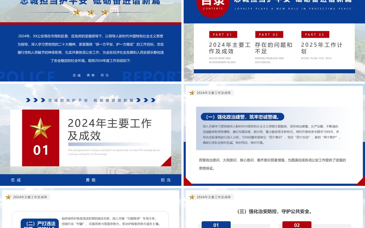The height and width of the screenshot is (228, 365).
Task: Click 担当 in the section slide's blue footer
Action: point(166,180)
